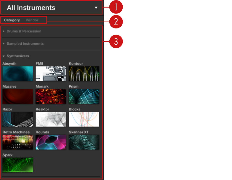The height and width of the screenshot is (180, 232).
Task: Select the Massive synthesizer icon
Action: 18,96
